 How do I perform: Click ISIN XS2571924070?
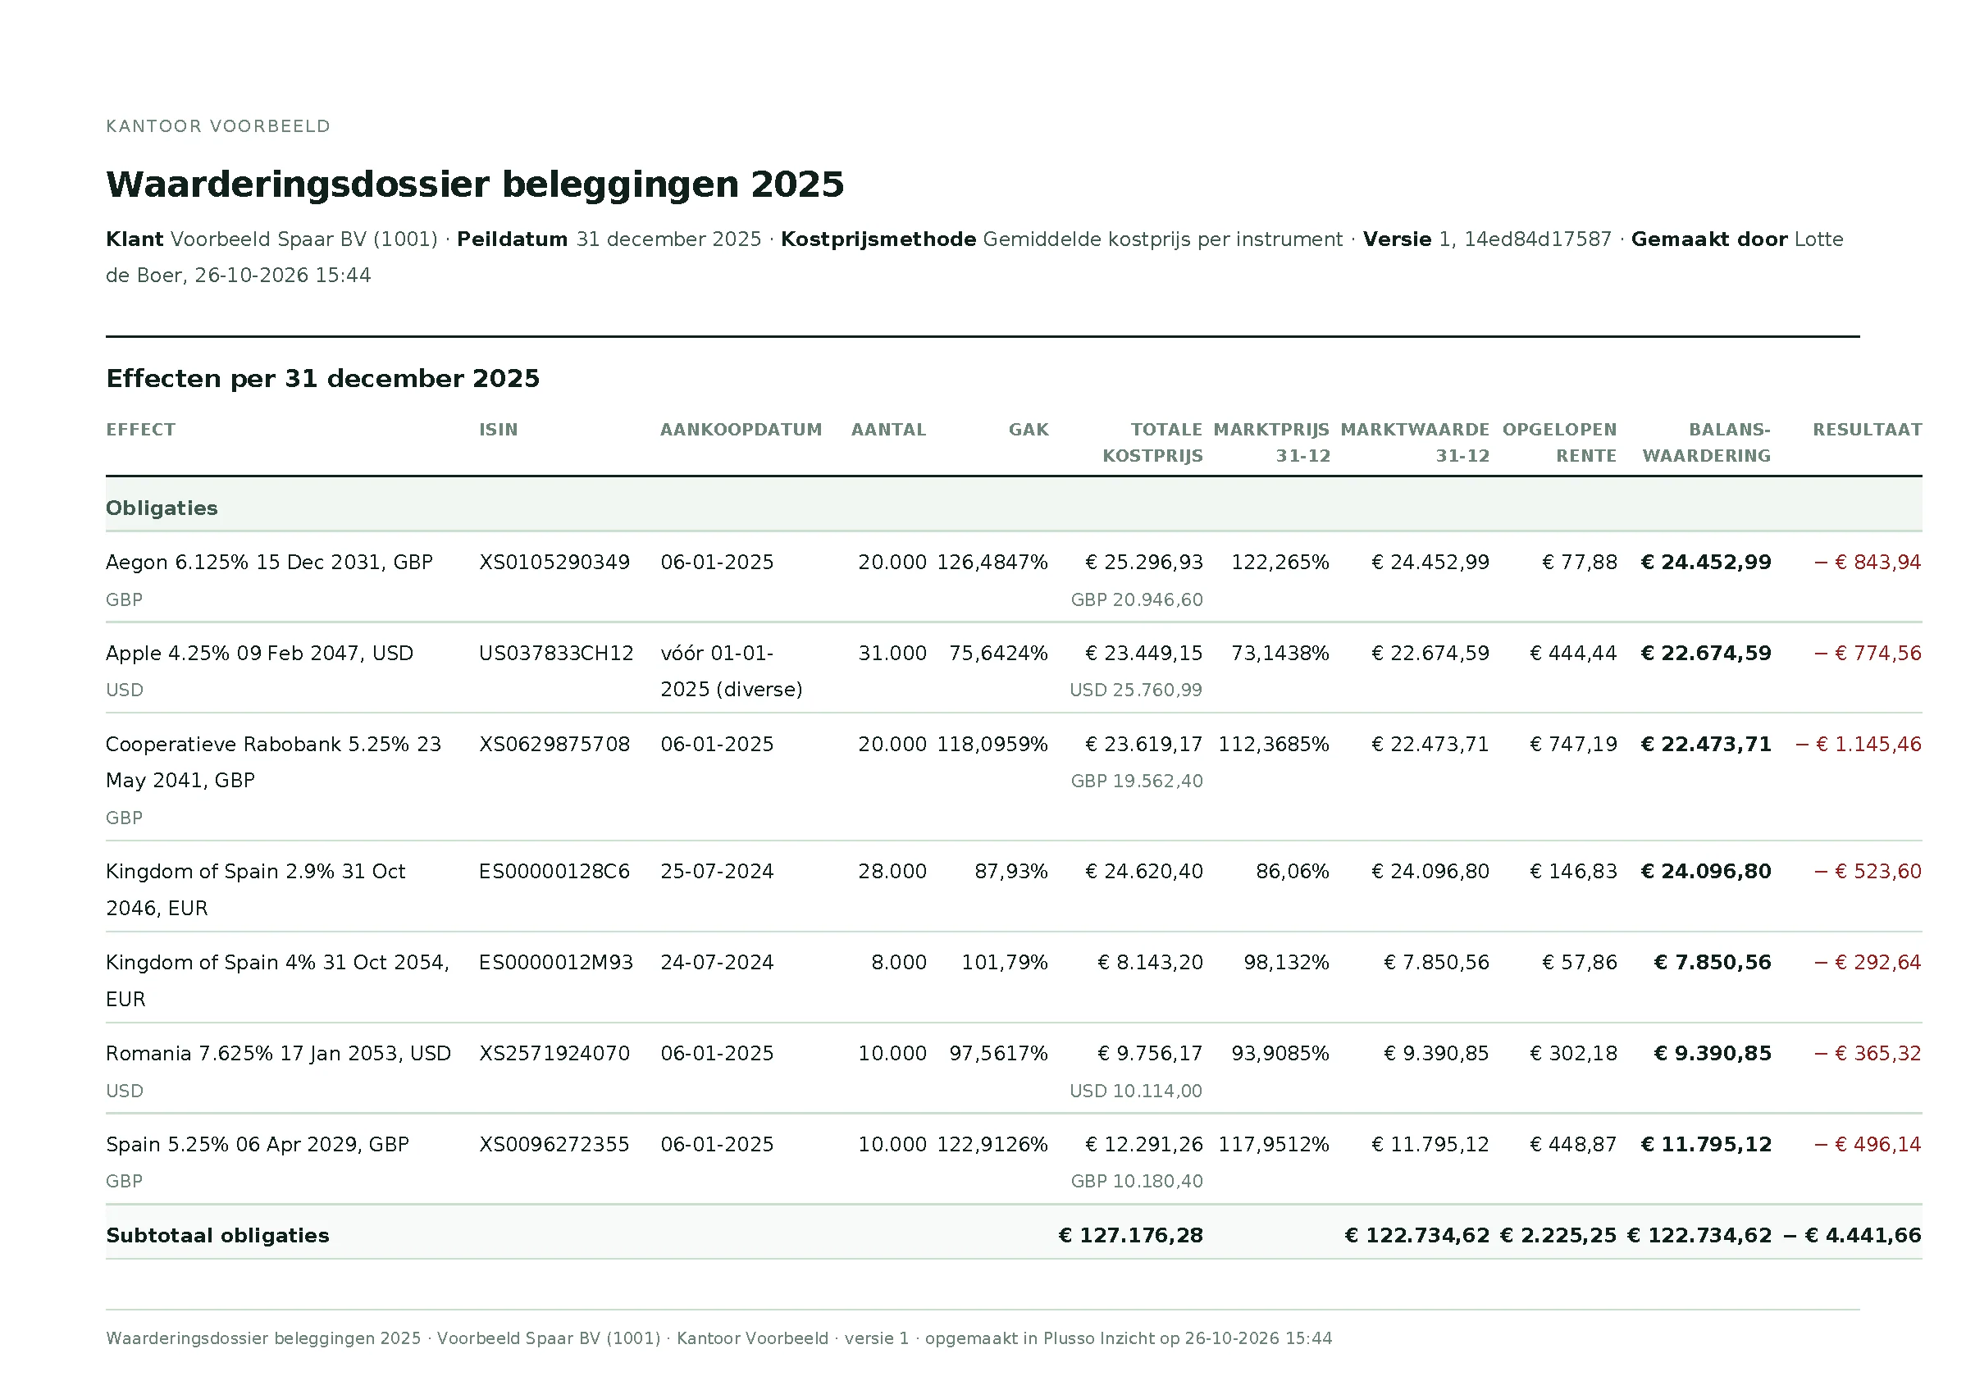(554, 1053)
